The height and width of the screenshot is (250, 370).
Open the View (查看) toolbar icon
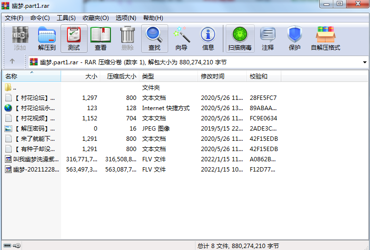(101, 38)
